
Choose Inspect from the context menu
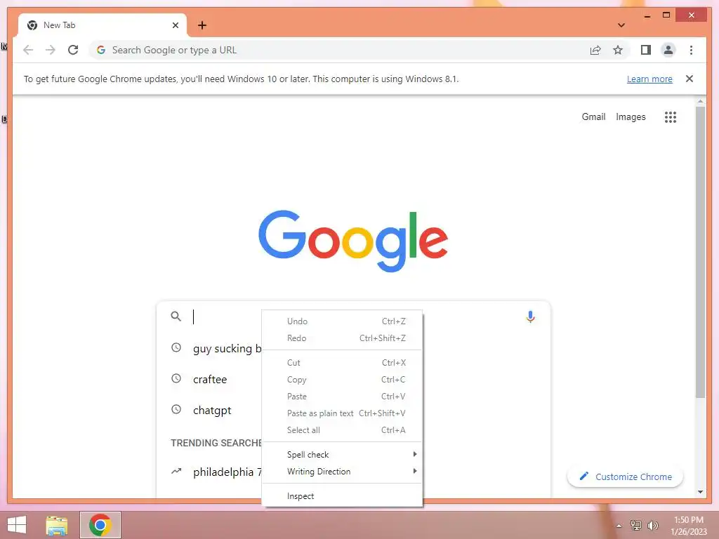pyautogui.click(x=342, y=496)
